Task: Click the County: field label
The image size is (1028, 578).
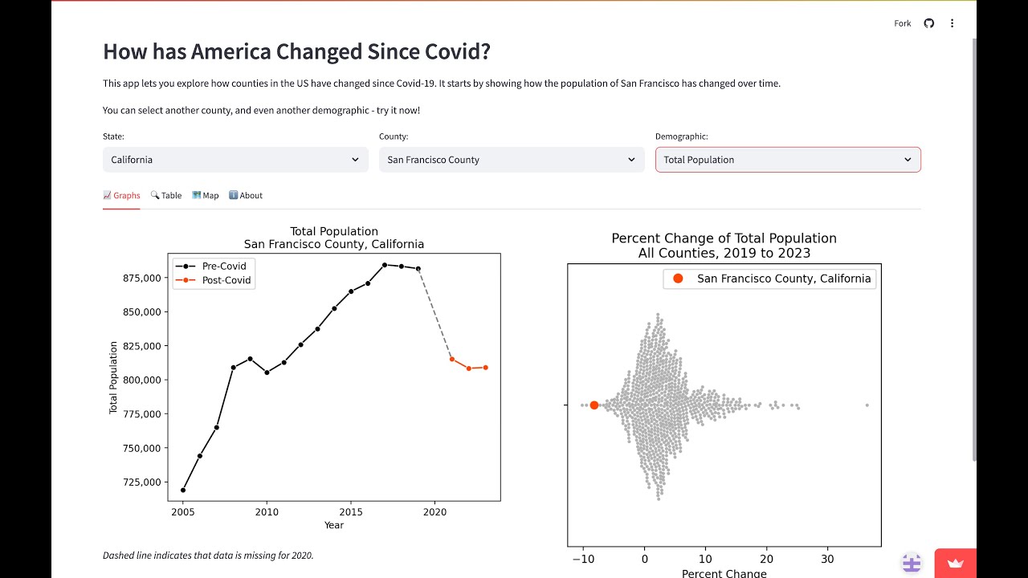Action: click(x=394, y=136)
